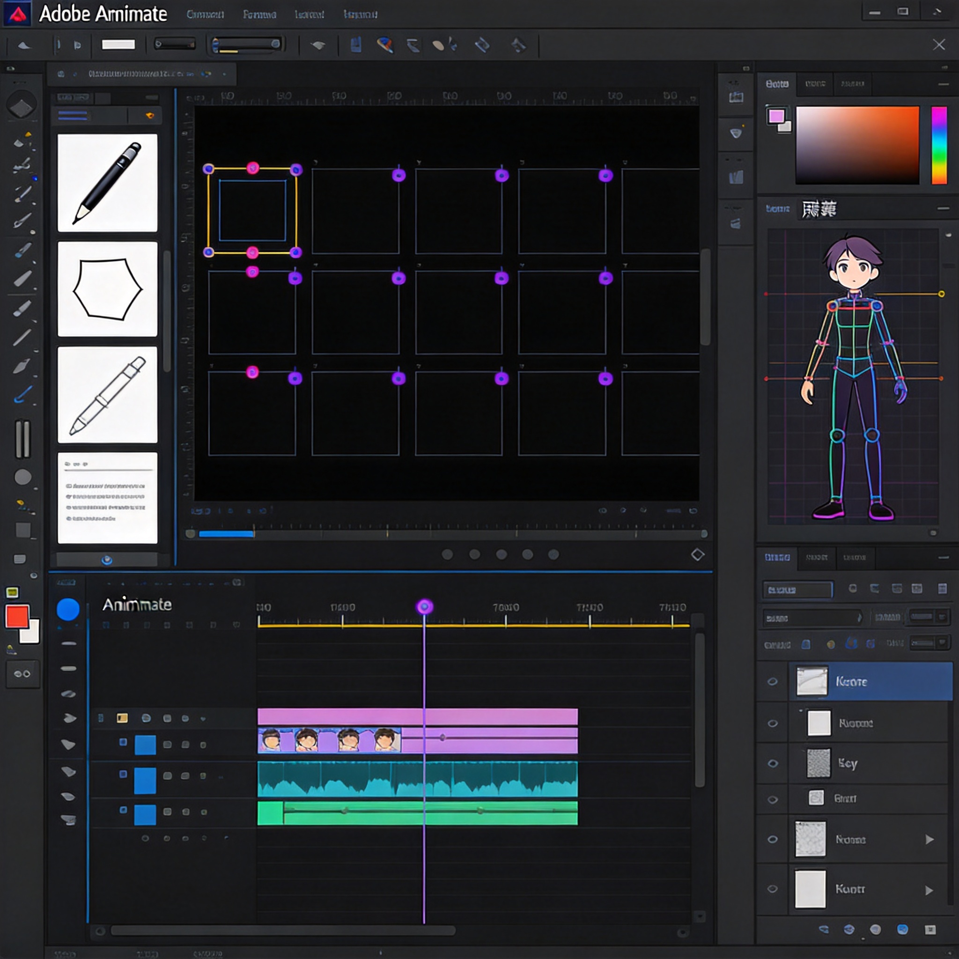Switch to the second tab of the layers panel

[817, 557]
